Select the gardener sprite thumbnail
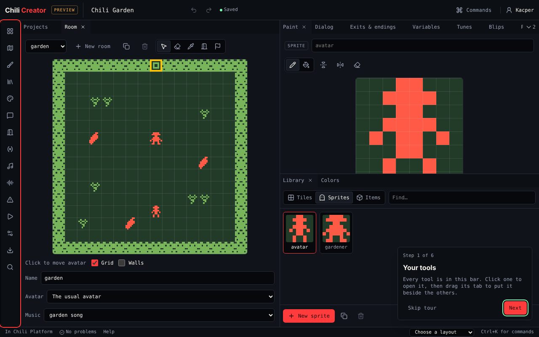539x337 pixels. pyautogui.click(x=336, y=233)
